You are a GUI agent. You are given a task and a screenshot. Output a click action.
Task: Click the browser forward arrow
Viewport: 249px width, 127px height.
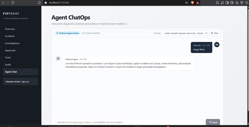[x=8, y=2]
